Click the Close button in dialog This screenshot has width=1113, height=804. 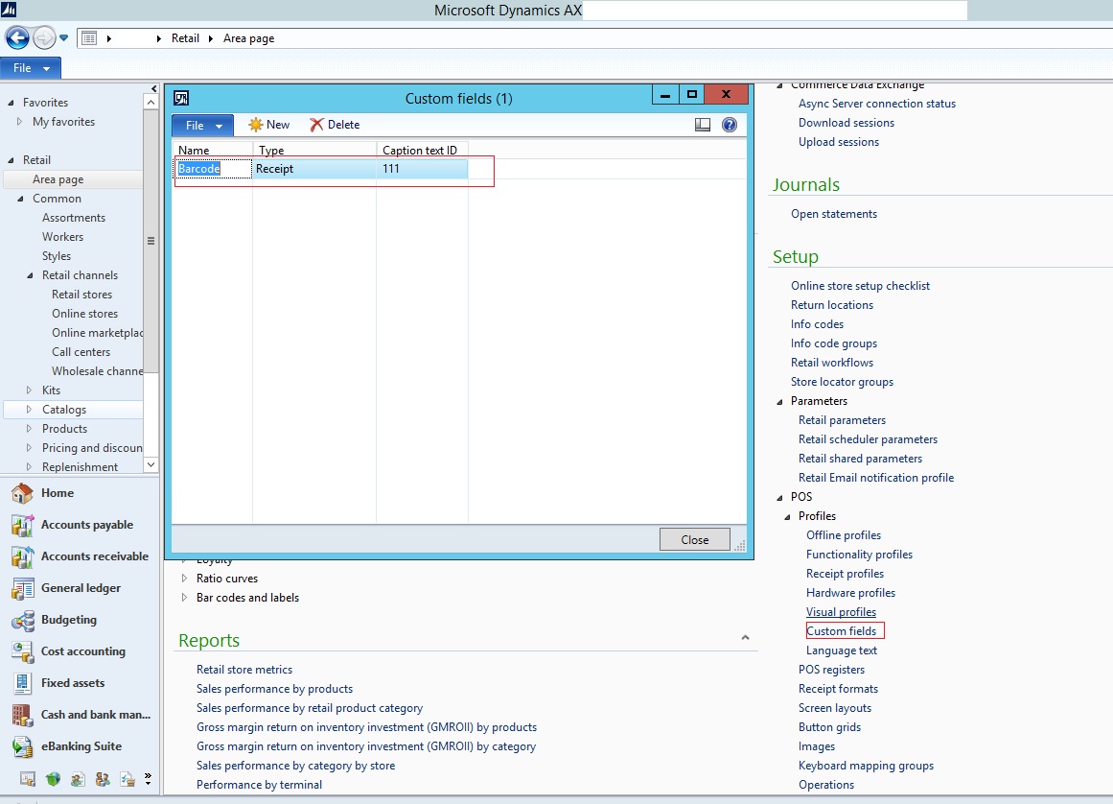(694, 540)
